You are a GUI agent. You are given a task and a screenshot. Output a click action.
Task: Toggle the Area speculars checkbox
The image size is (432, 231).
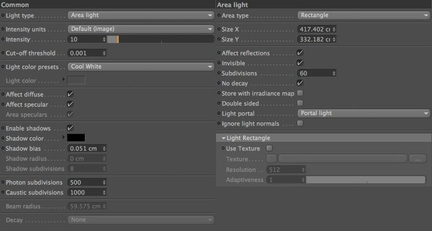pyautogui.click(x=70, y=114)
